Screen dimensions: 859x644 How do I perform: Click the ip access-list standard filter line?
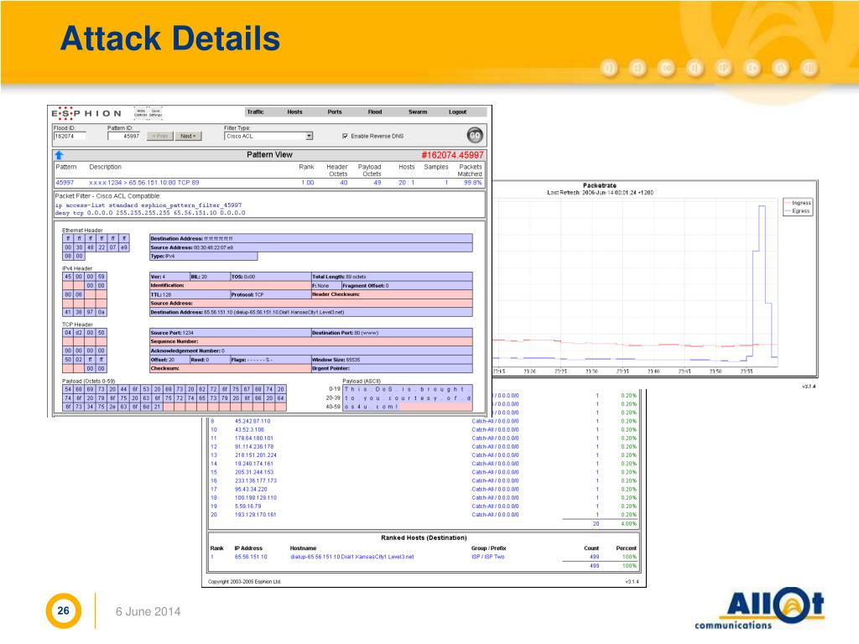pos(148,205)
